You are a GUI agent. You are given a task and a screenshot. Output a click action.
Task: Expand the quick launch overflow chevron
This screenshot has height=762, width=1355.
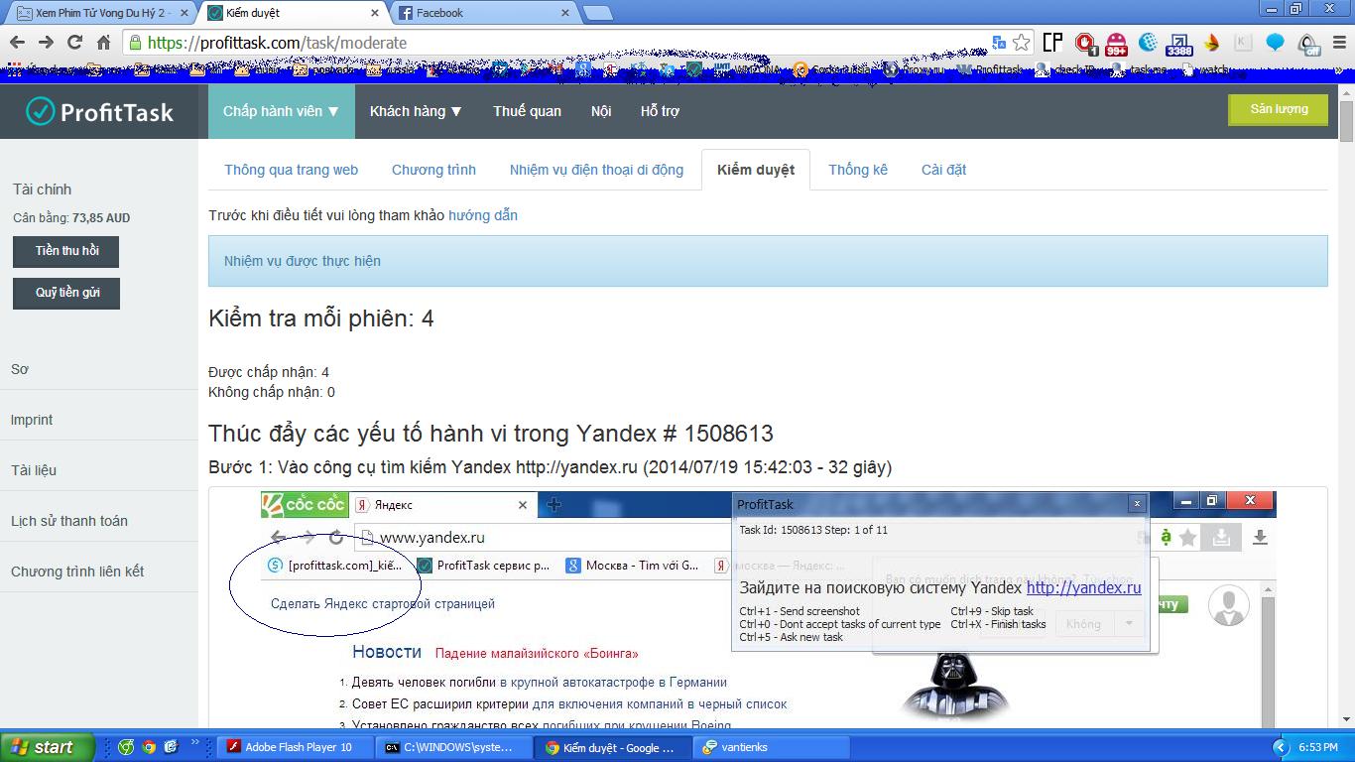pos(194,742)
